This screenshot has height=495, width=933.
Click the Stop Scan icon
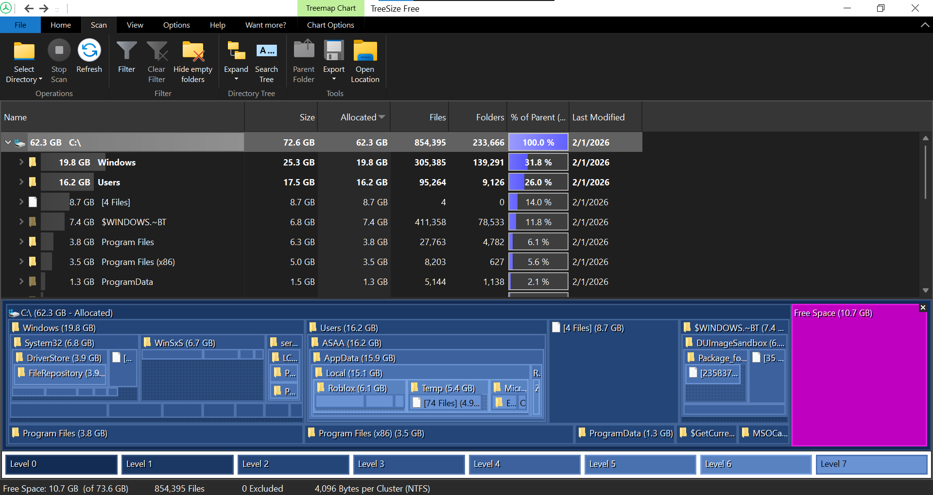(59, 50)
